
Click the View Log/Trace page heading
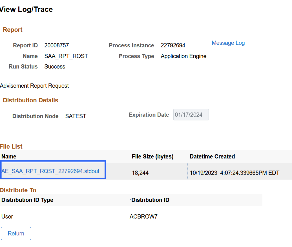click(x=26, y=9)
